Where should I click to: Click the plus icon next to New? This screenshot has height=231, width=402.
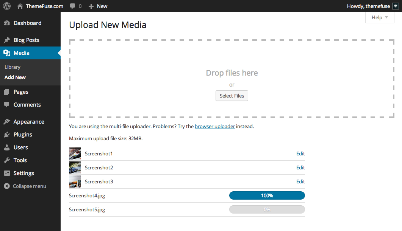point(91,6)
